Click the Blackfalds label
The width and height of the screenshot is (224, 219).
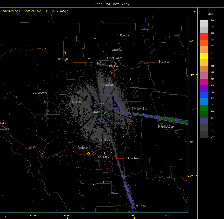(115, 58)
